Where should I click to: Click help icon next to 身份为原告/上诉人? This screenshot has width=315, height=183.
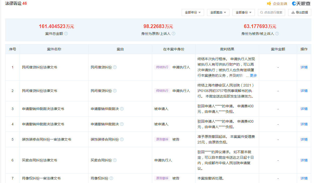coord(173,34)
